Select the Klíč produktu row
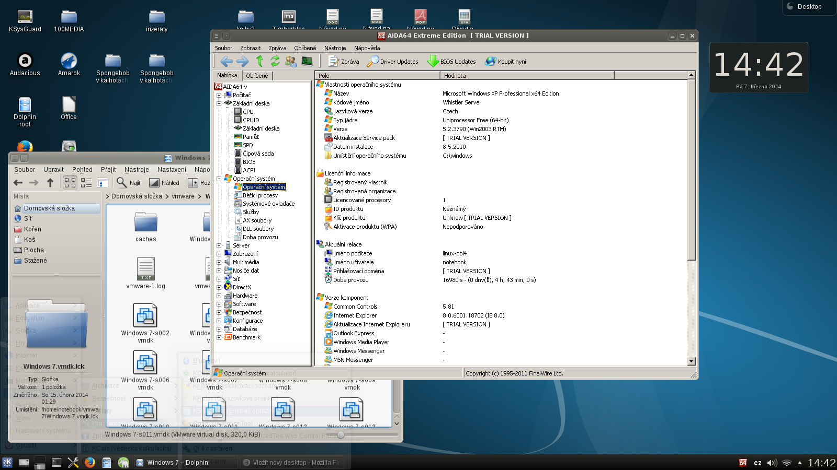 [349, 218]
